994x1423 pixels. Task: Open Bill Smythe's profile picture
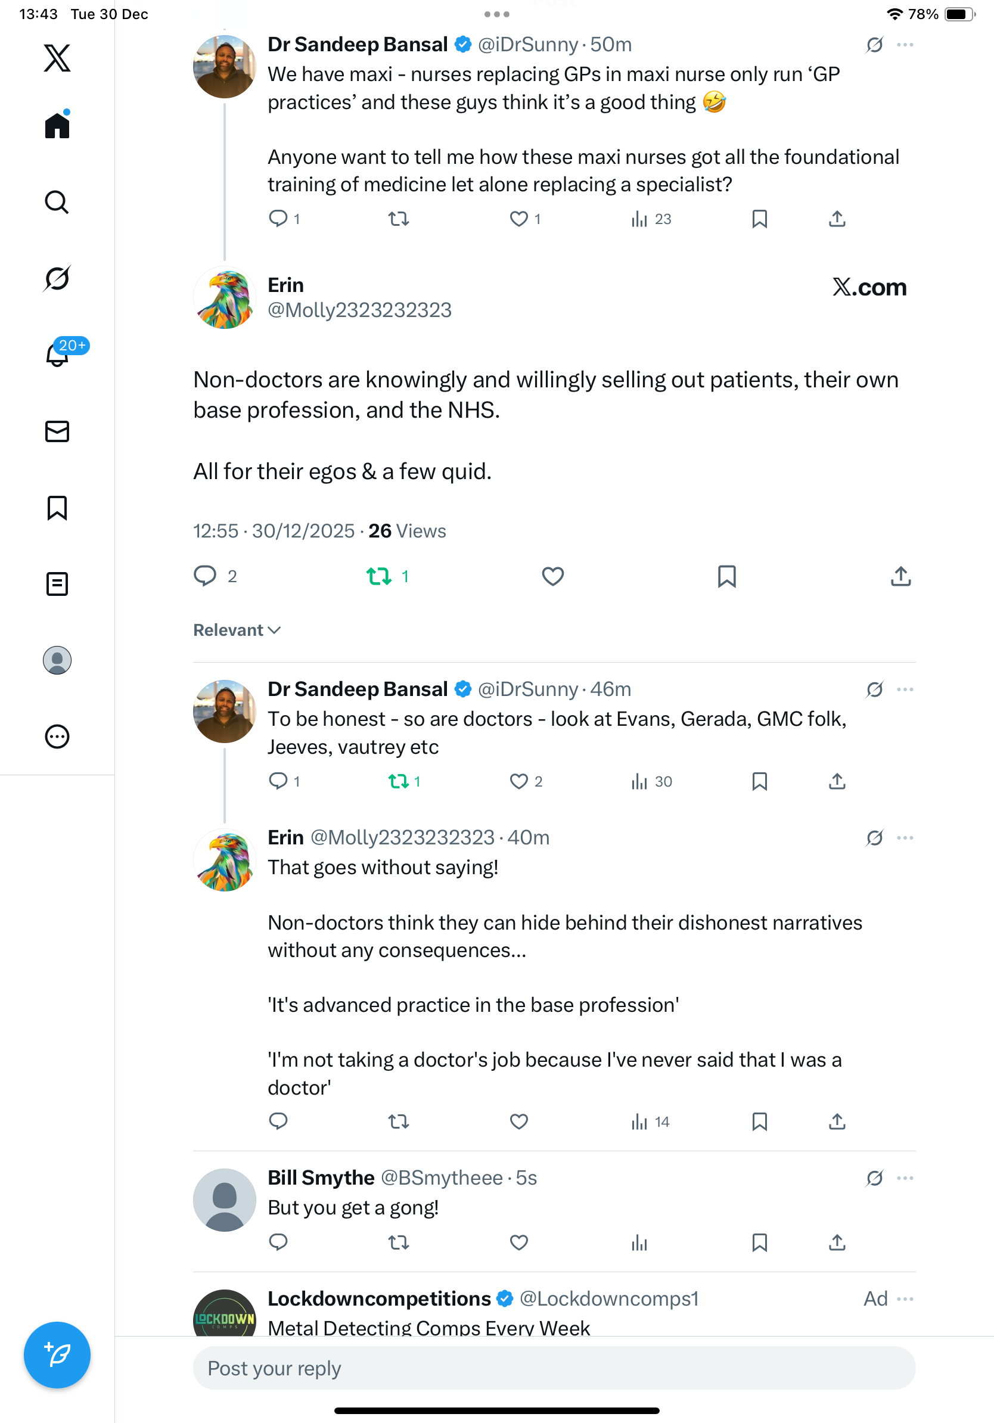point(224,1200)
